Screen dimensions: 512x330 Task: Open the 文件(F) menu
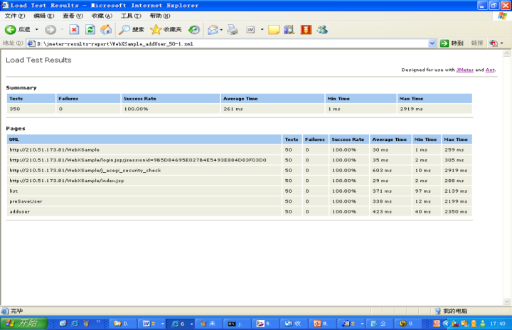click(15, 16)
